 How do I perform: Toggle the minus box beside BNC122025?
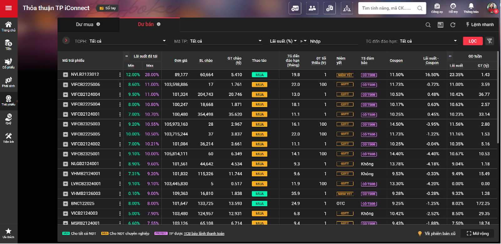click(x=65, y=204)
